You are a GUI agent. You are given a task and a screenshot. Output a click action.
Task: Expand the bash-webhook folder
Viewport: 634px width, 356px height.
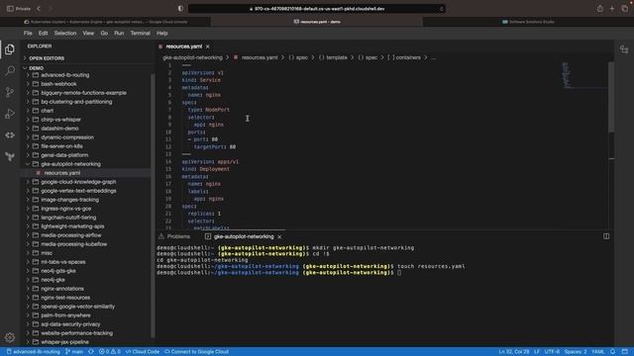[x=58, y=84]
